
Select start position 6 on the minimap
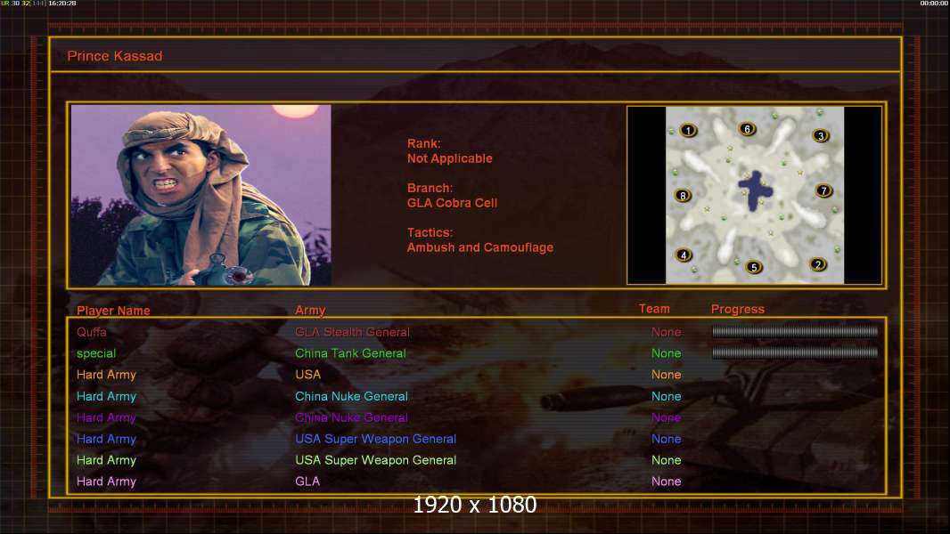(747, 129)
